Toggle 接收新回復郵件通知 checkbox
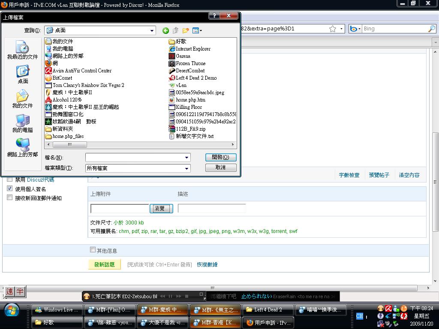Screen dimensions: 439x329 point(10,197)
